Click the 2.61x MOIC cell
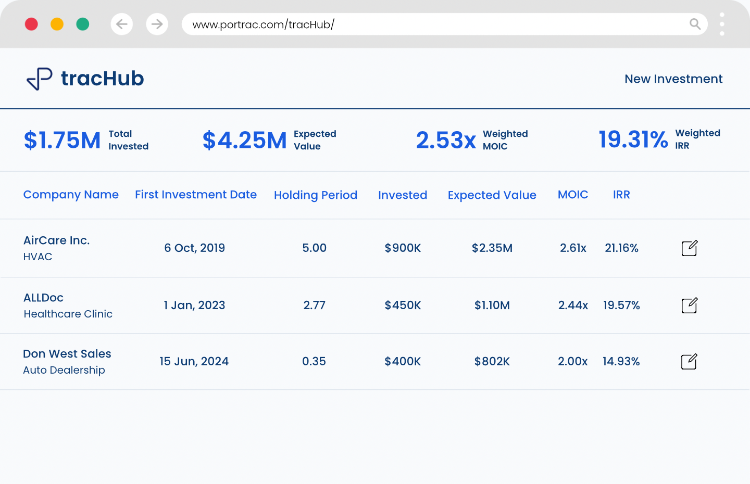 point(573,248)
